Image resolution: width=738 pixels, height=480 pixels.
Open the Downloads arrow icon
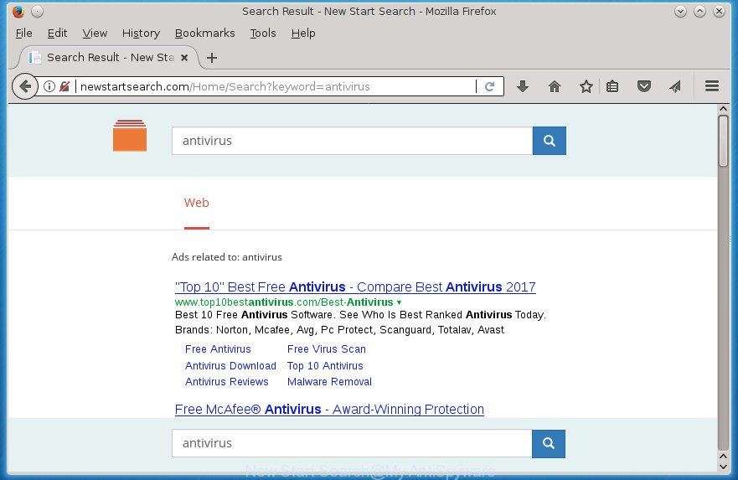tap(523, 86)
